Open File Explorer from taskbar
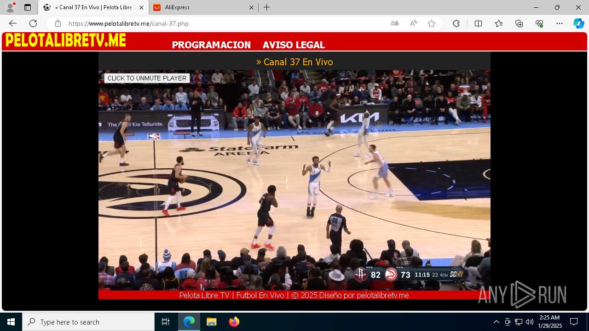This screenshot has height=331, width=589. coord(211,322)
